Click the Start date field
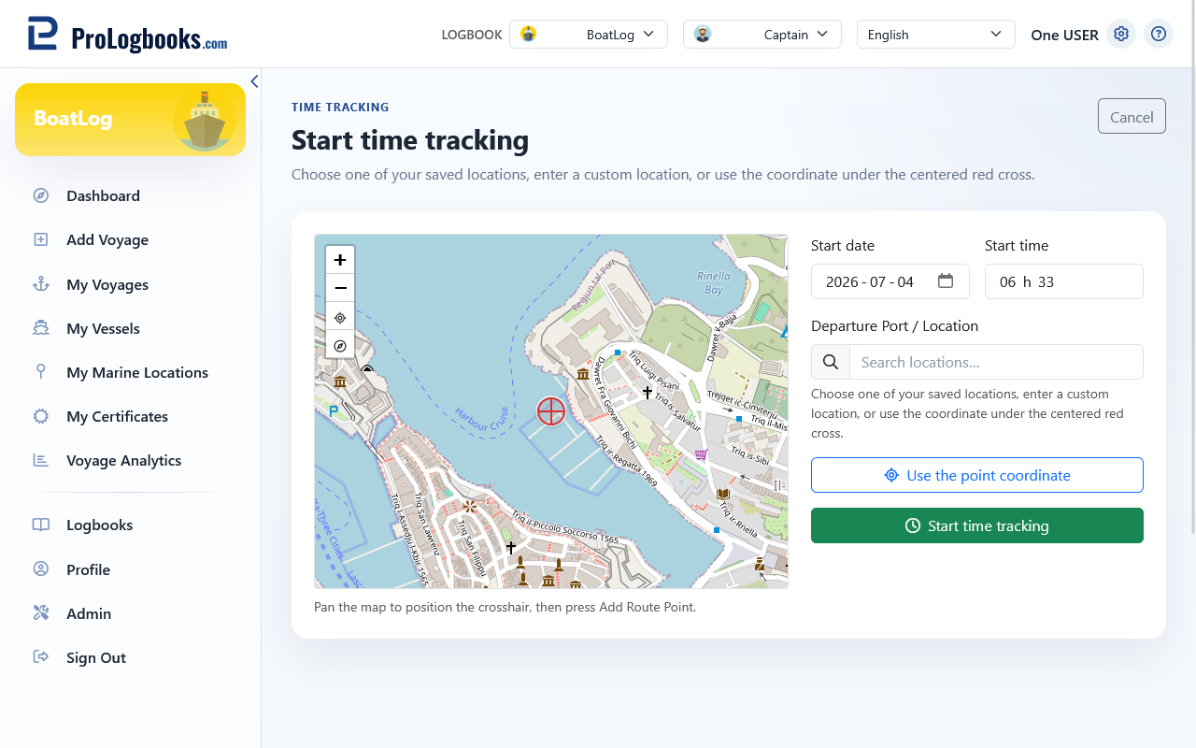This screenshot has height=748, width=1196. (890, 281)
